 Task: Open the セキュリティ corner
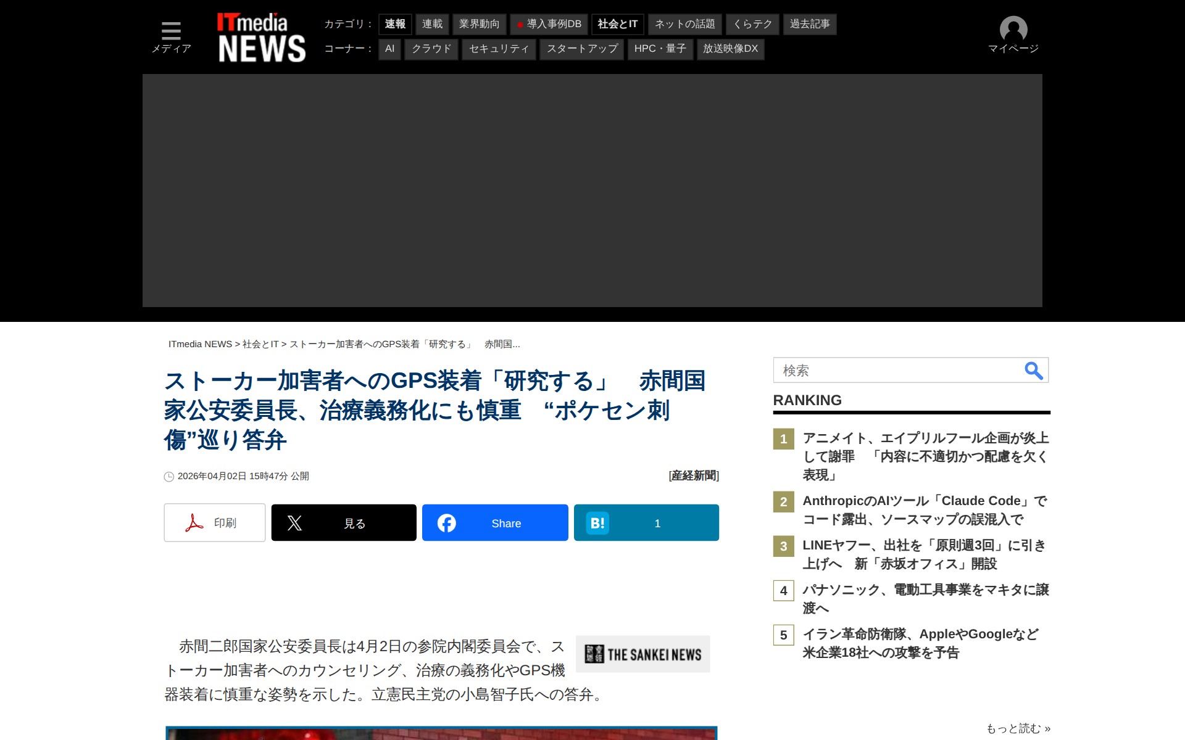(x=499, y=49)
